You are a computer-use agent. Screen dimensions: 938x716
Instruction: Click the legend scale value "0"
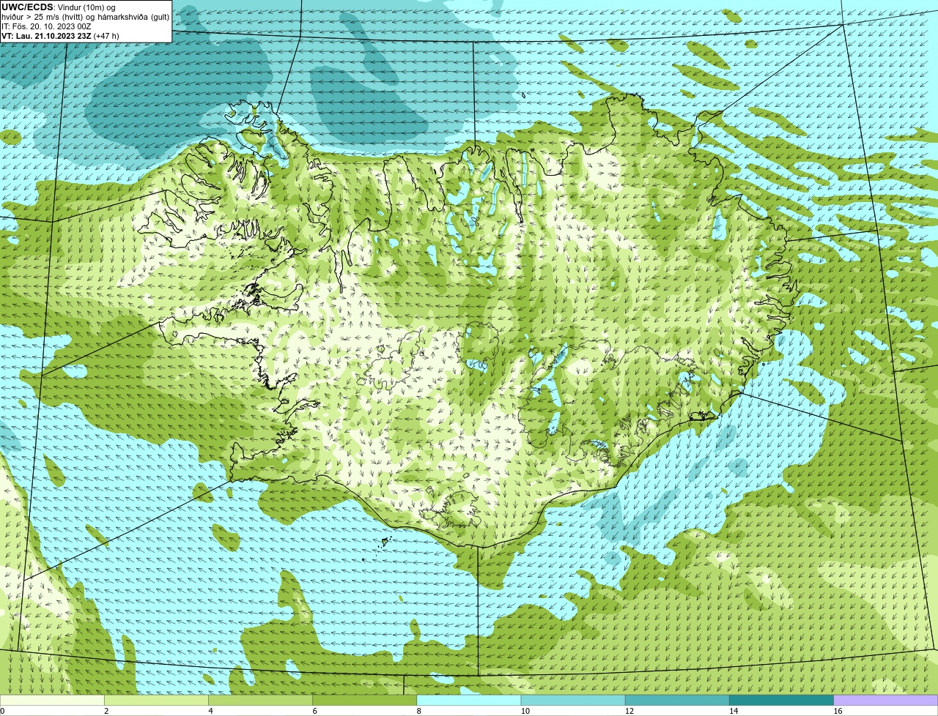pyautogui.click(x=3, y=711)
